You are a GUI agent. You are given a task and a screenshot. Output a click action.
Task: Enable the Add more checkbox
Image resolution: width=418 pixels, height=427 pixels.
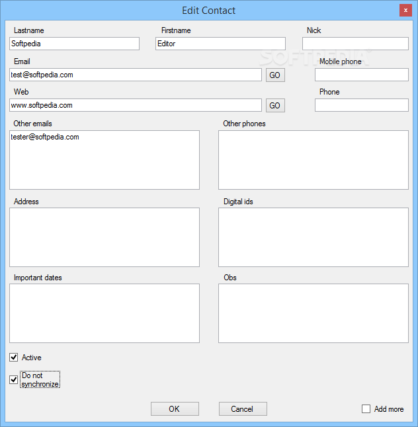coord(366,408)
